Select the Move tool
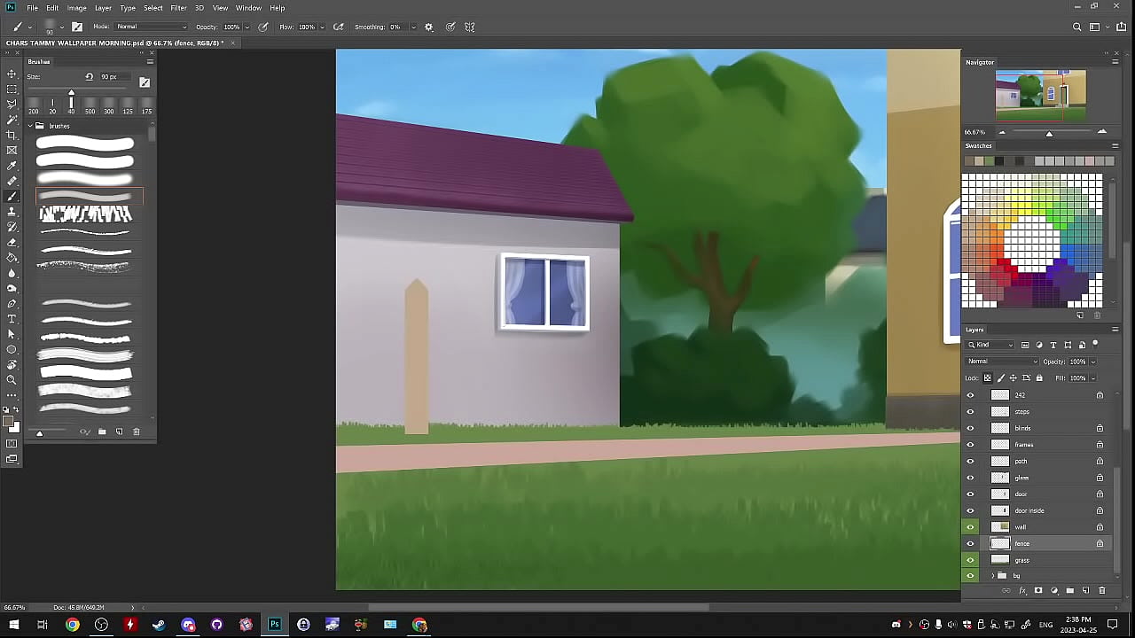The width and height of the screenshot is (1135, 638). tap(12, 74)
